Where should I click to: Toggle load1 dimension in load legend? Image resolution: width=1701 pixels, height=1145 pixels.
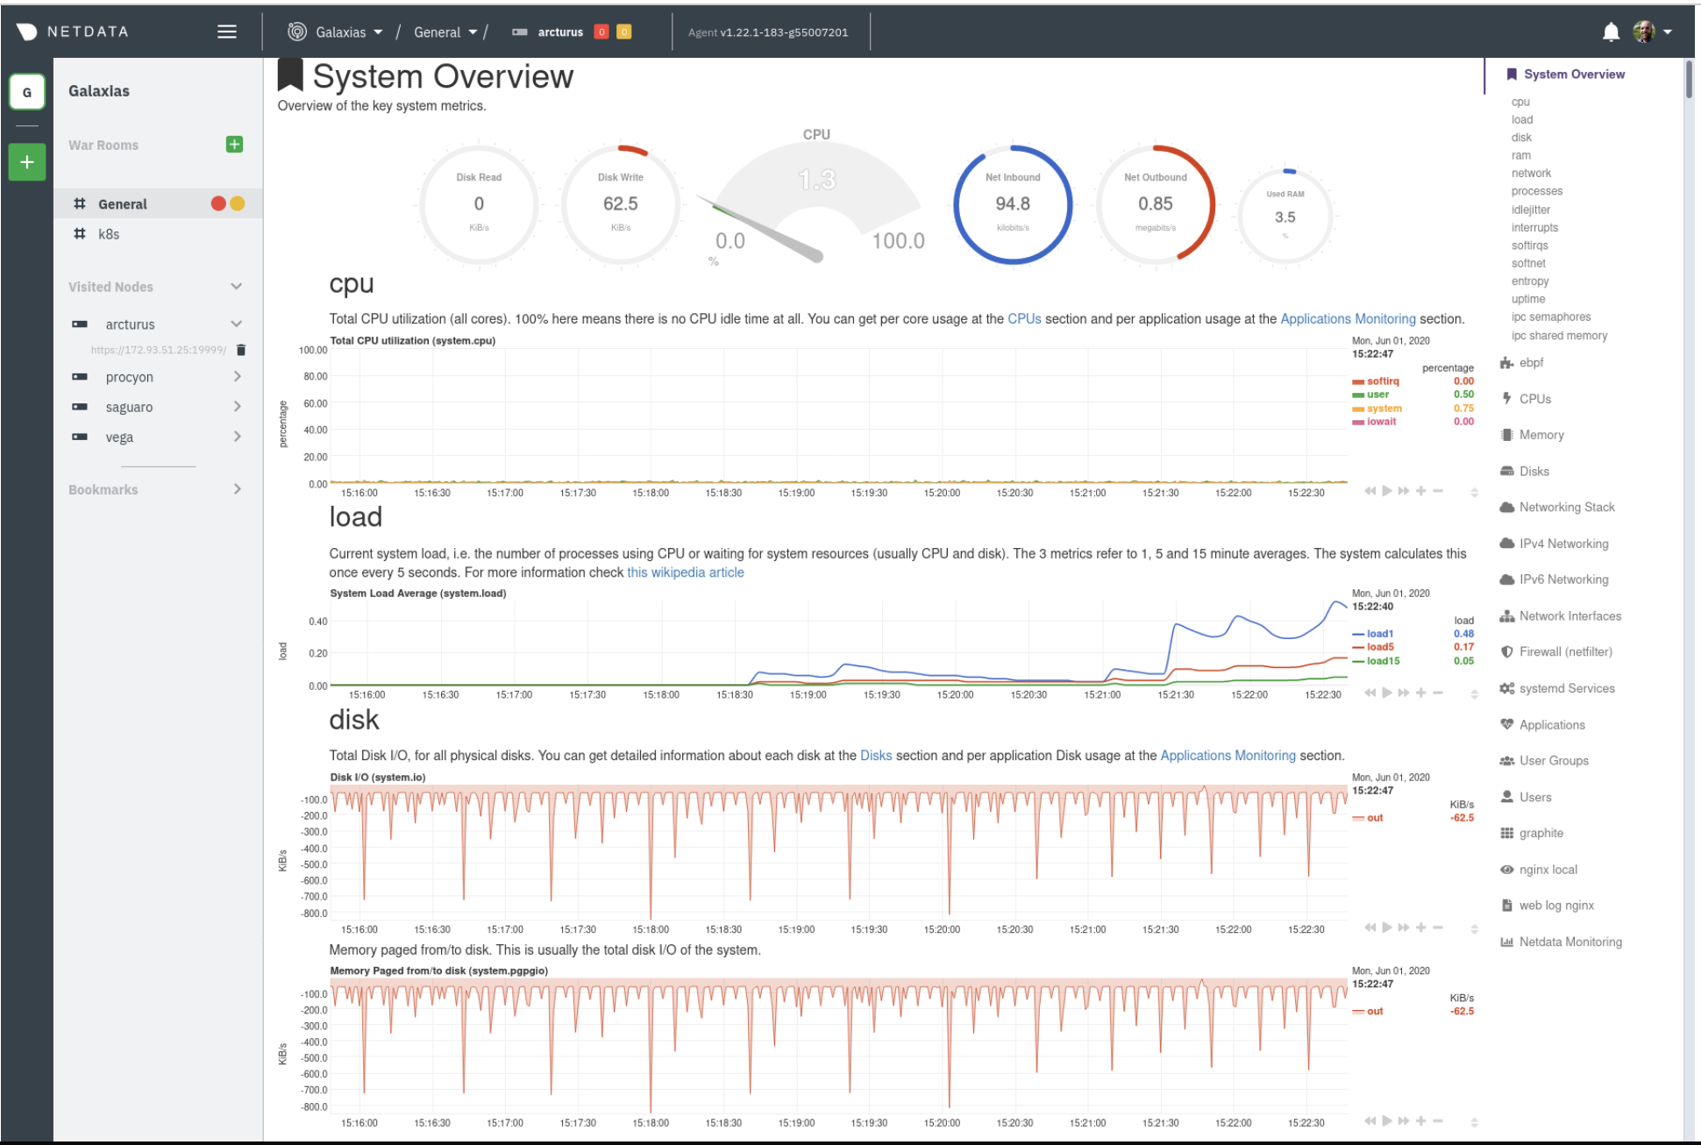[x=1379, y=634]
